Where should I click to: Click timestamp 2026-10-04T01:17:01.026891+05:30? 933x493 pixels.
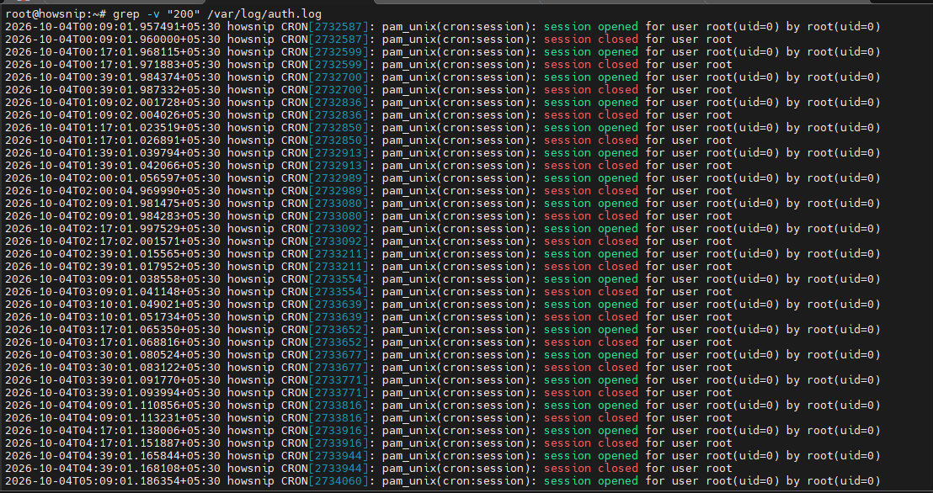click(113, 140)
